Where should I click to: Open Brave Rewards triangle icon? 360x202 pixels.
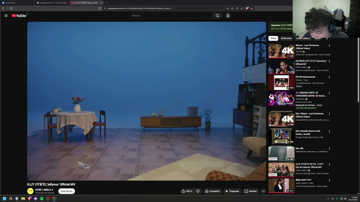pos(252,8)
